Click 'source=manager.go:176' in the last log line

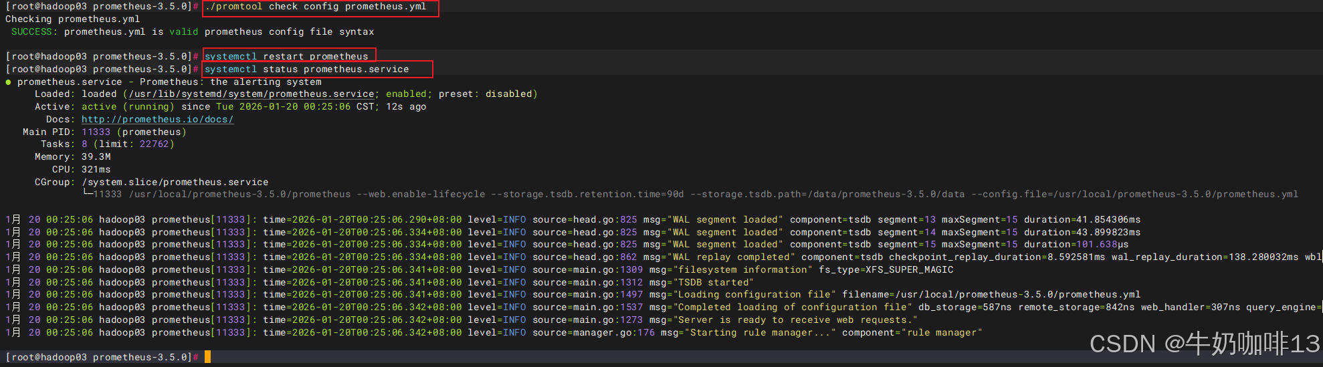593,332
